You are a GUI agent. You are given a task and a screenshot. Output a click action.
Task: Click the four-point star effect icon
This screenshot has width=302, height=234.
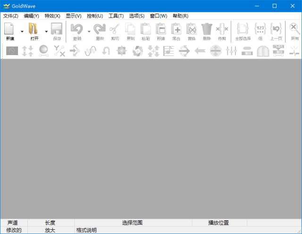click(122, 51)
